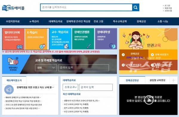Click the book icon in 멀티미디어북 tile

coord(20,47)
